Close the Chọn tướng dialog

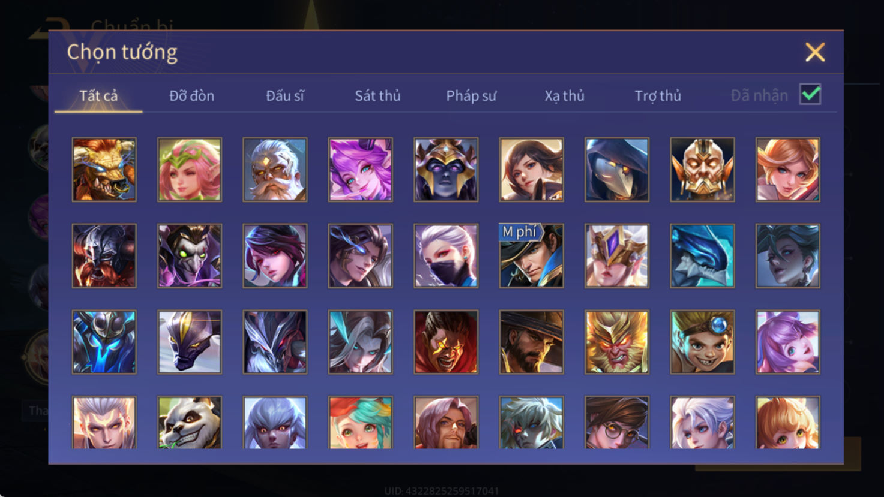point(815,52)
